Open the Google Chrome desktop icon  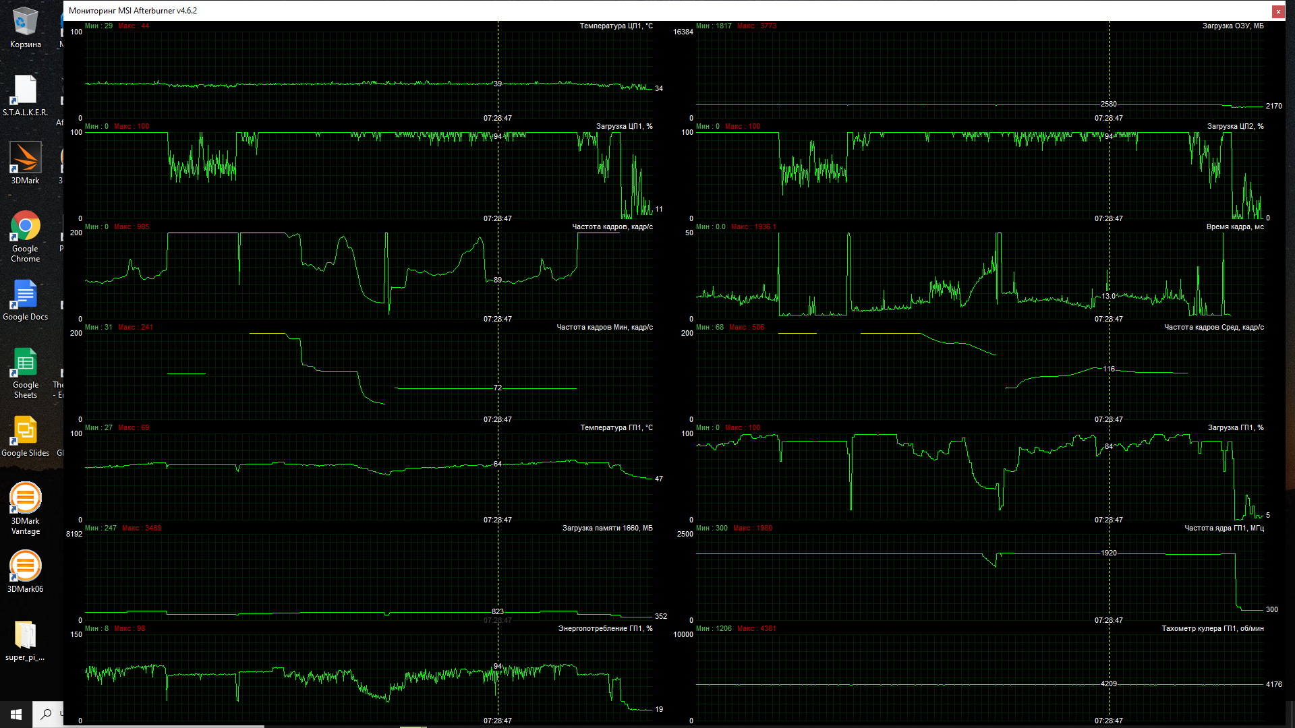[25, 226]
